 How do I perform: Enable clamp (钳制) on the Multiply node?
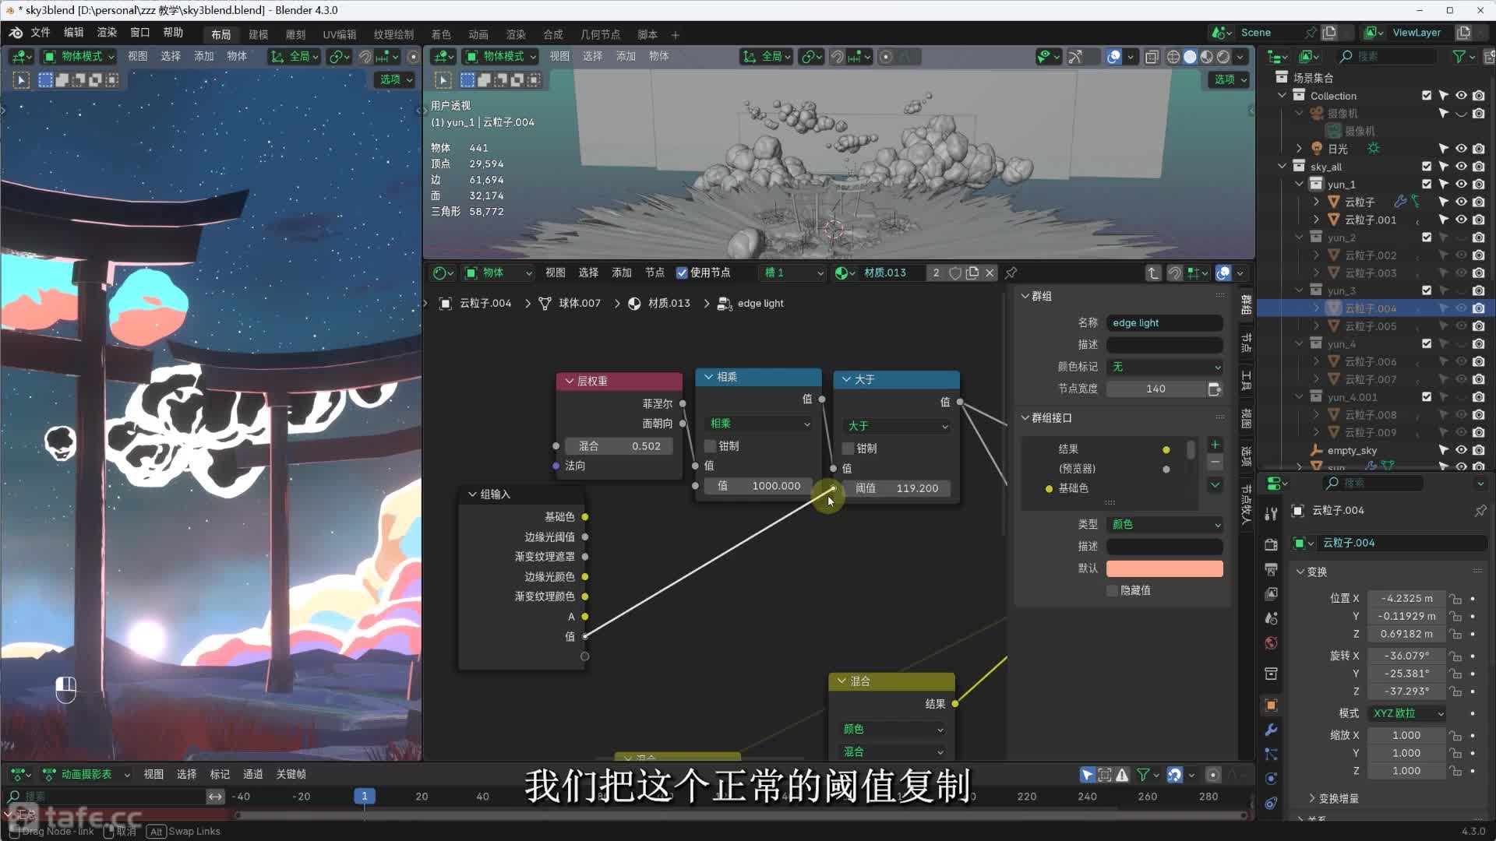pyautogui.click(x=710, y=446)
